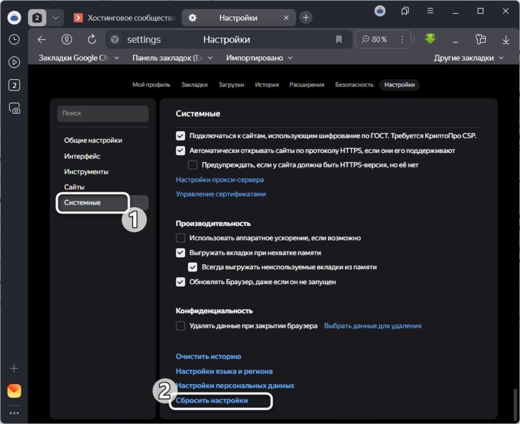This screenshot has width=520, height=424.
Task: Enable warning about missing HTTPS version
Action: pos(192,165)
